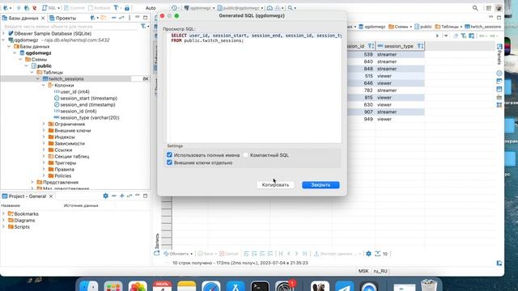
Task: Enable 'Компактный SQL' checkbox
Action: [x=245, y=154]
